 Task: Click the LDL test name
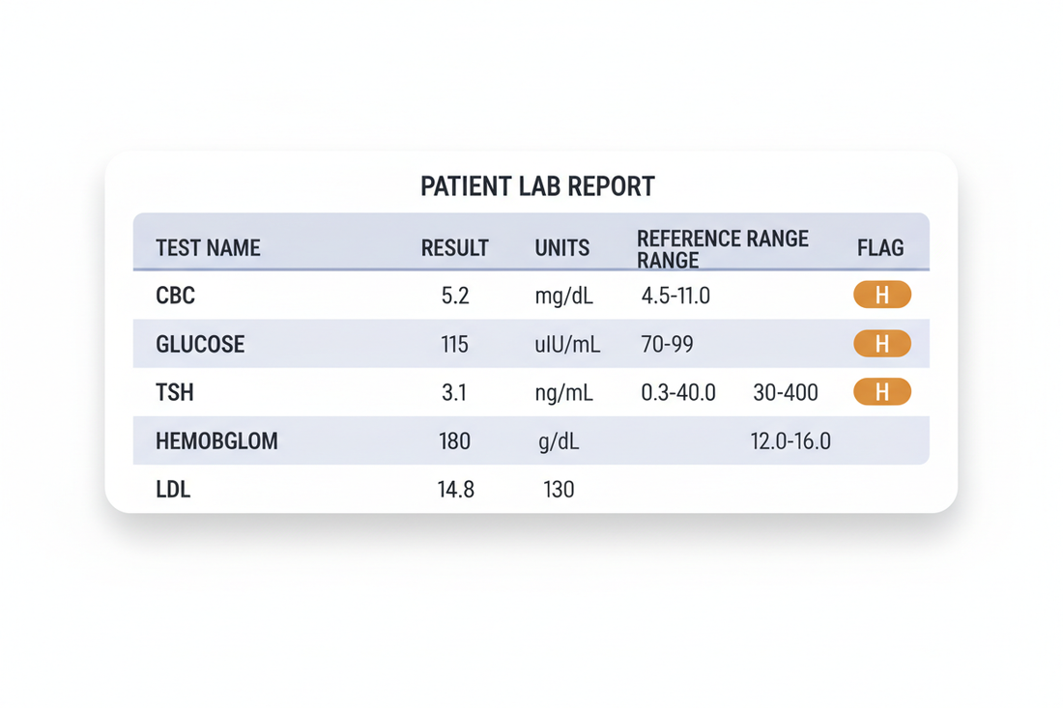173,489
